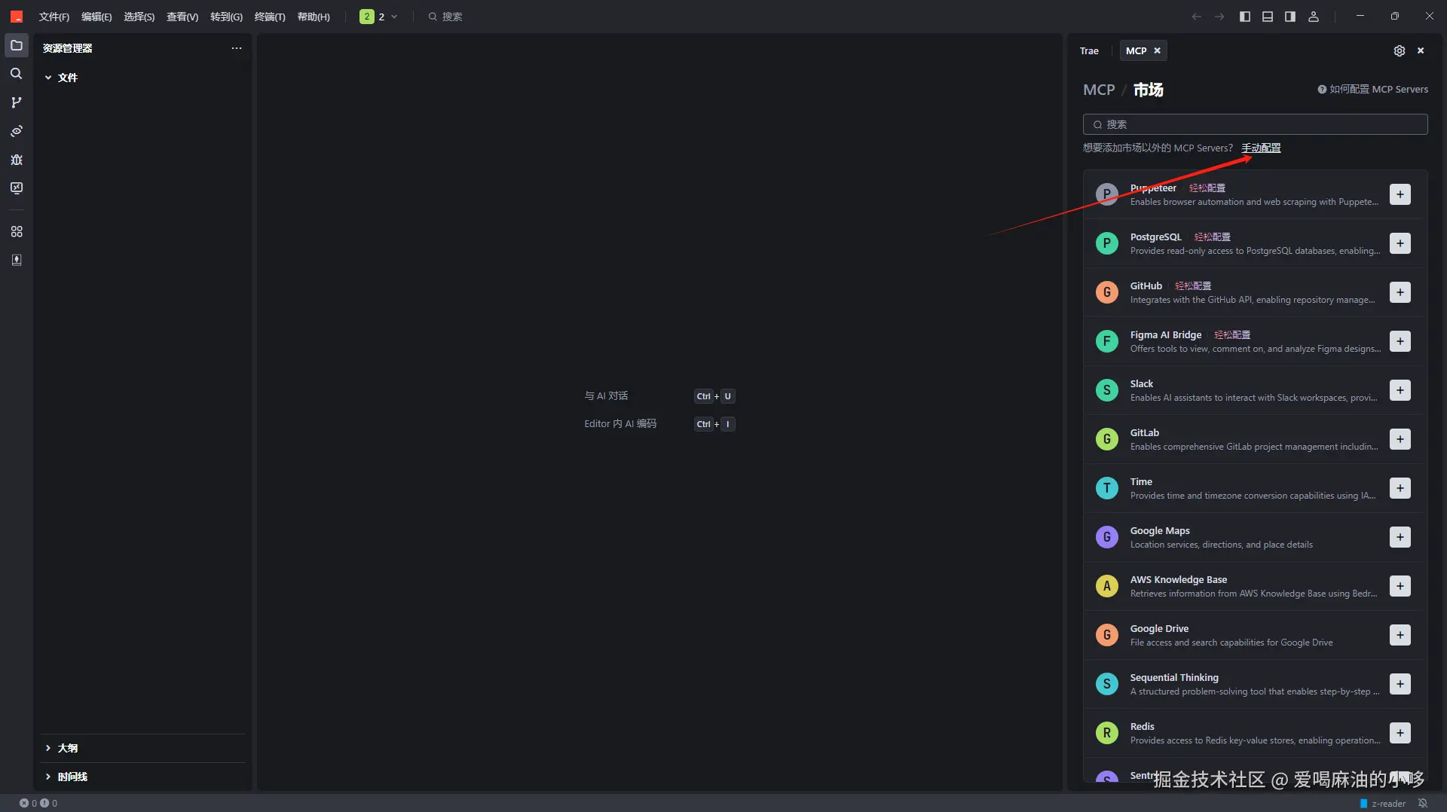
Task: Click 手动配置 manual configuration link
Action: pyautogui.click(x=1261, y=148)
